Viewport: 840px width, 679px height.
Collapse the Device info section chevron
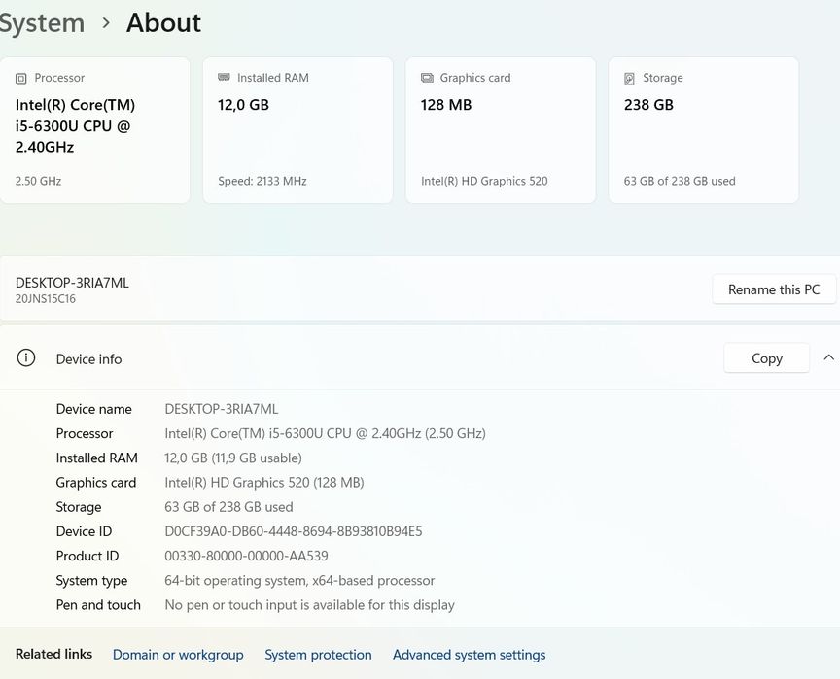tap(828, 358)
